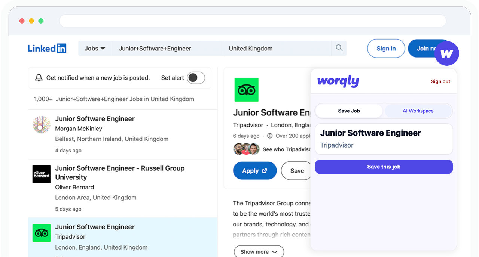Viewport: 479px width, 257px height.
Task: Click the Junior+Software+Engineer search field
Action: [167, 49]
